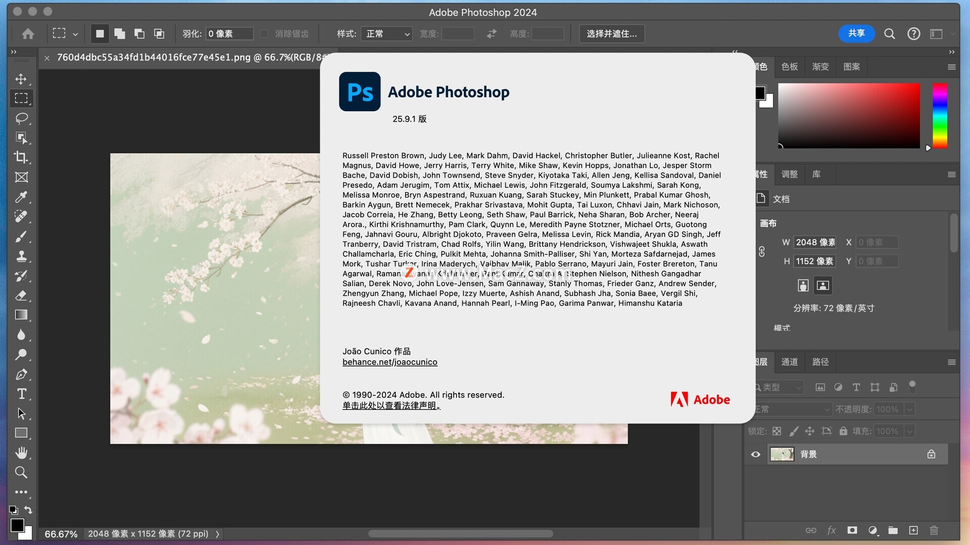Viewport: 970px width, 545px height.
Task: Choose New selection mode button
Action: coord(100,34)
